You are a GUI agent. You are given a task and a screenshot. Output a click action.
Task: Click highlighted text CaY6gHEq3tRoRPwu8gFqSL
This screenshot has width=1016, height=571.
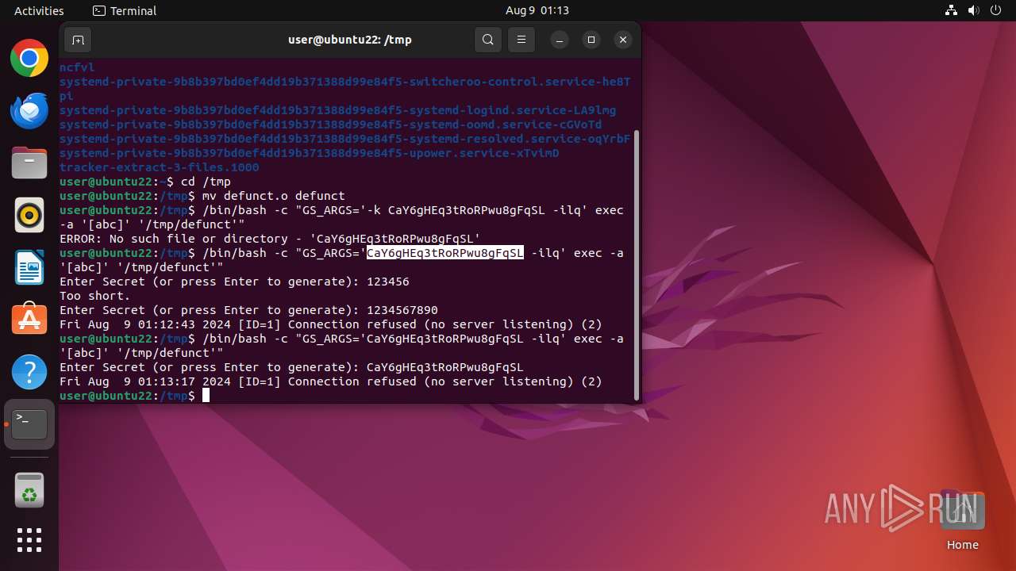(444, 253)
